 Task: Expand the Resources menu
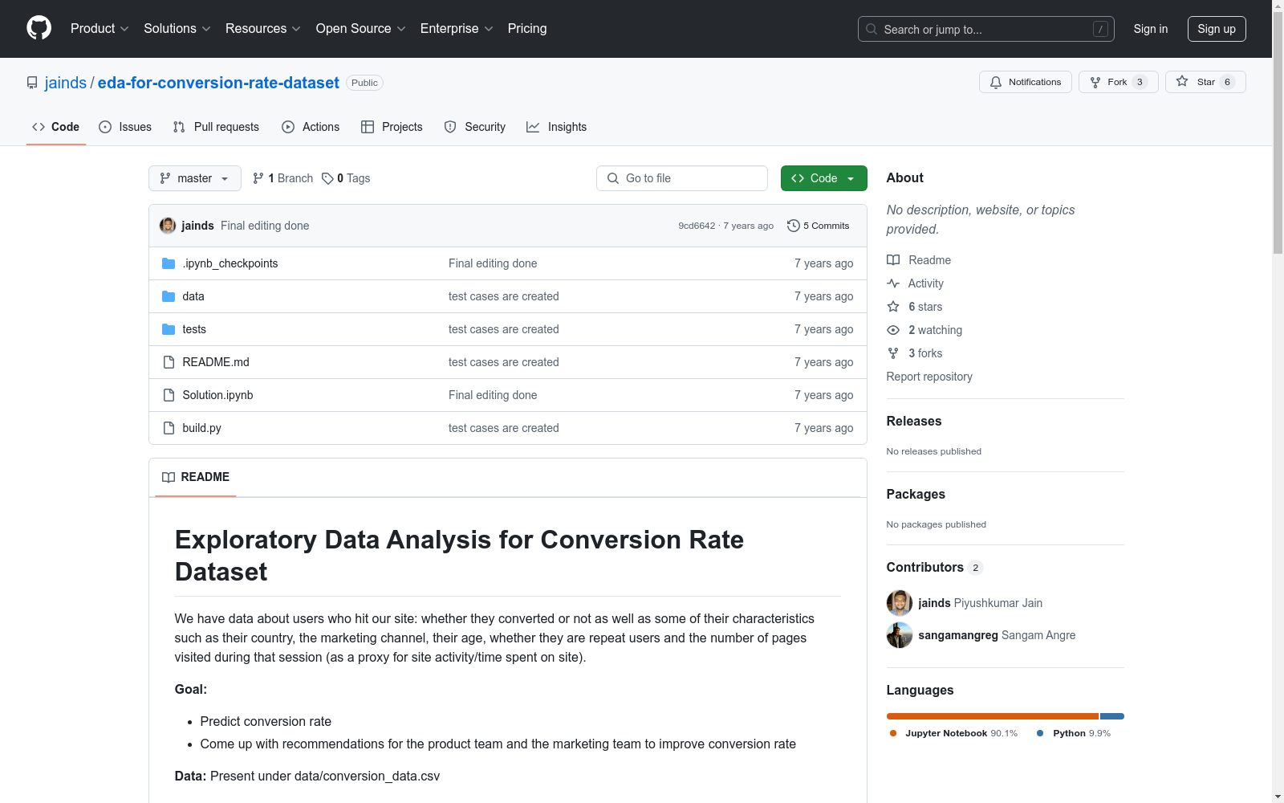coord(263,29)
